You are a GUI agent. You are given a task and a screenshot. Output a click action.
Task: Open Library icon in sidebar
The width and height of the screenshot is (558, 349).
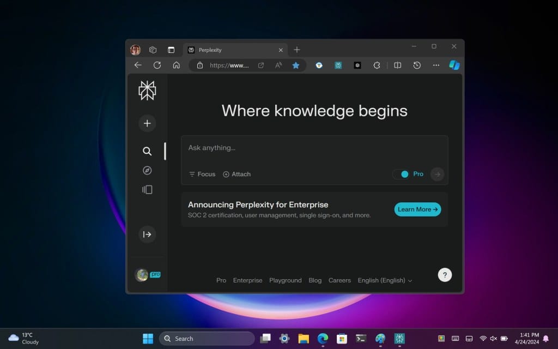coord(147,190)
